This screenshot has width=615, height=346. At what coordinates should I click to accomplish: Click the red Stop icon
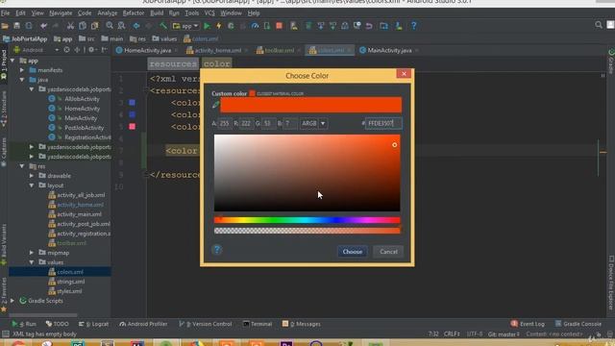280,26
